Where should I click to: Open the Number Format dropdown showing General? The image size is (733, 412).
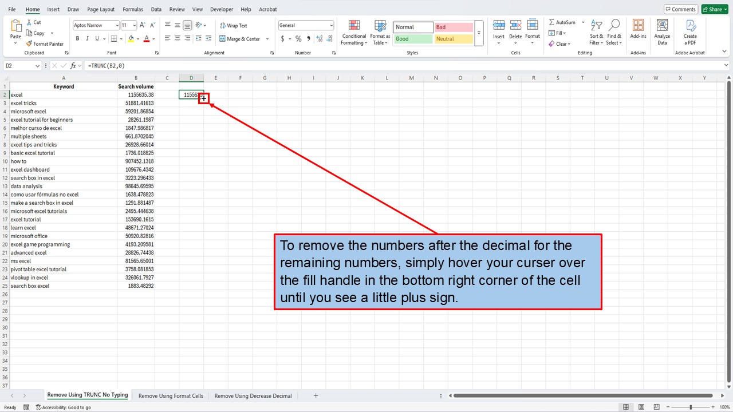coord(306,25)
